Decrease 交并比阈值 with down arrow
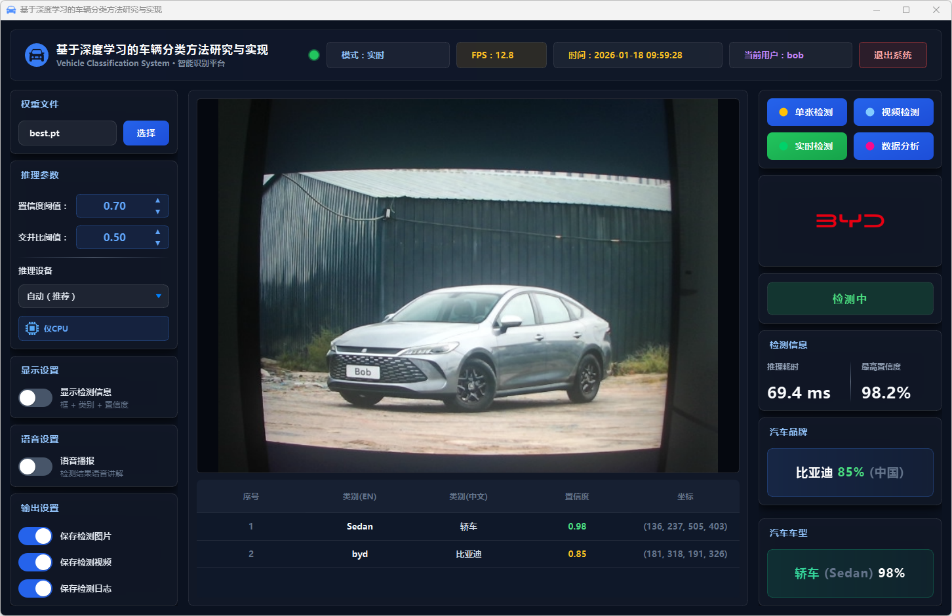This screenshot has height=616, width=952. [157, 243]
